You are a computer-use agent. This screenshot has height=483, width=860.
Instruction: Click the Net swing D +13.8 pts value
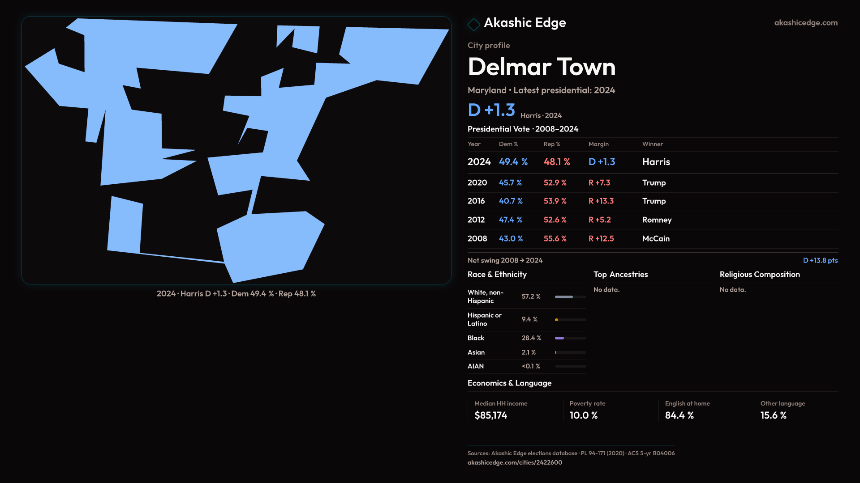coord(820,261)
